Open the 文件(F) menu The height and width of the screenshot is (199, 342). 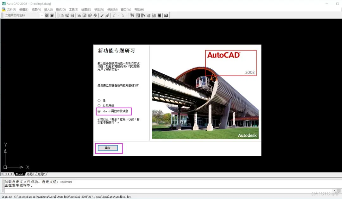pos(11,9)
